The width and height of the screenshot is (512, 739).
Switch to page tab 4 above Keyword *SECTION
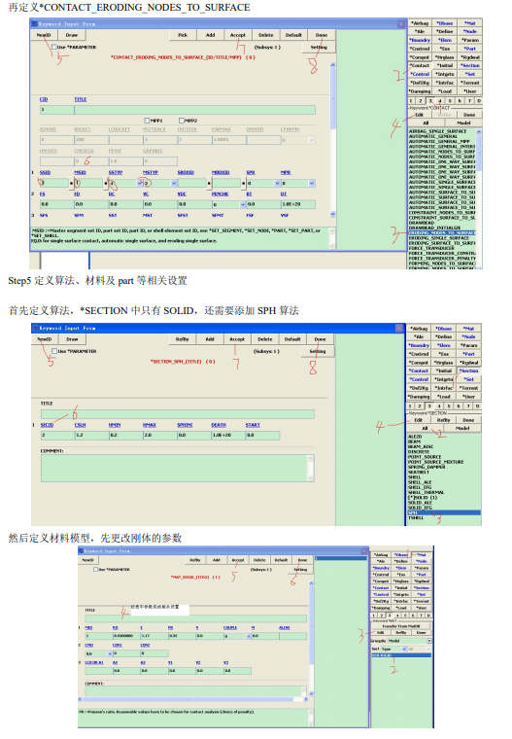tap(439, 405)
